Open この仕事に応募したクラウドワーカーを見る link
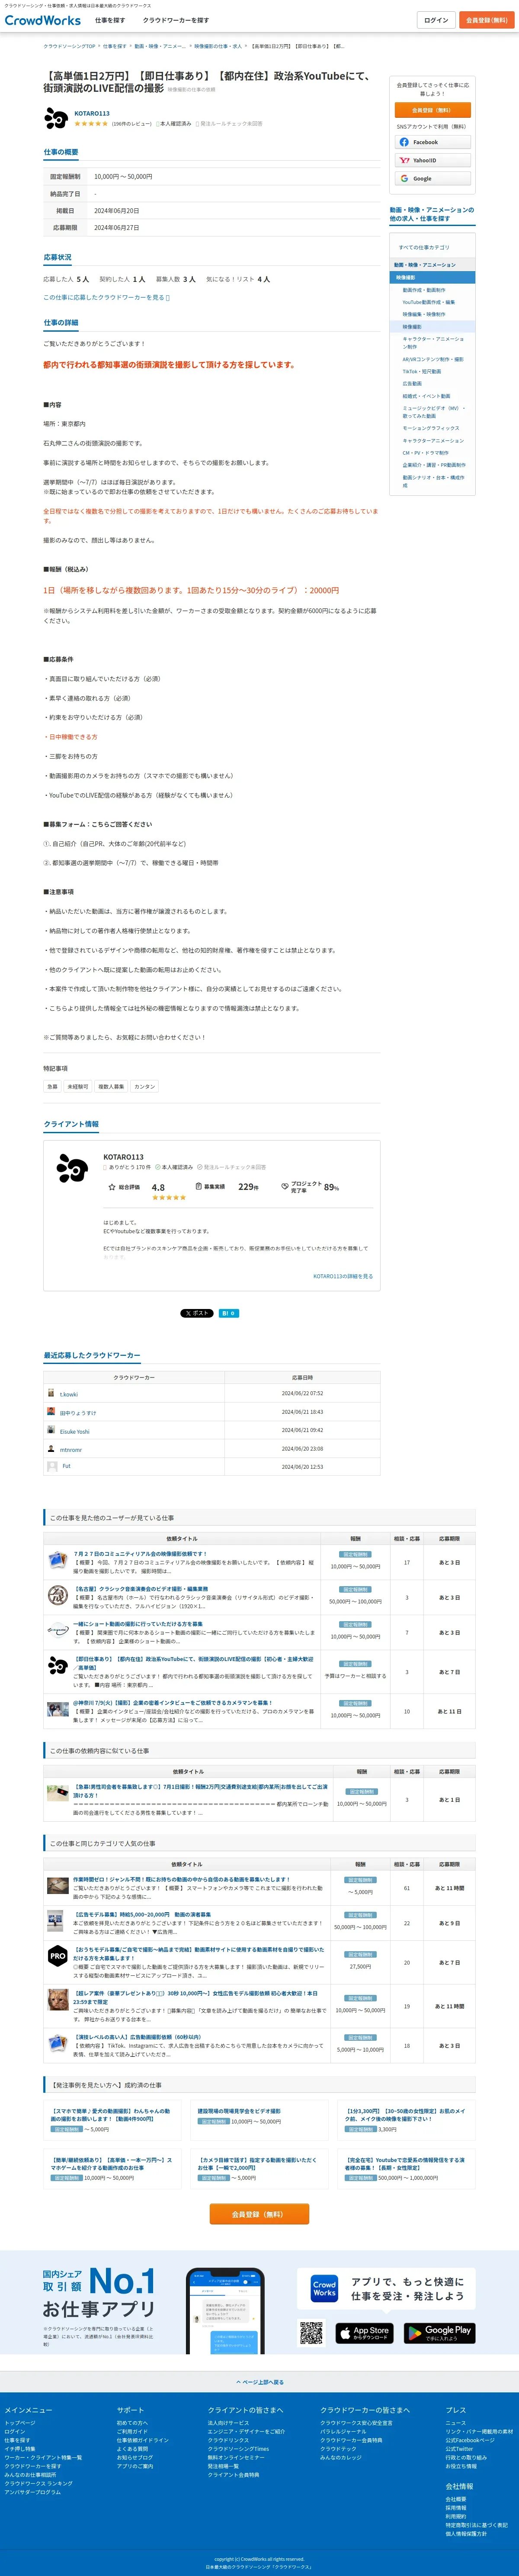 [106, 297]
